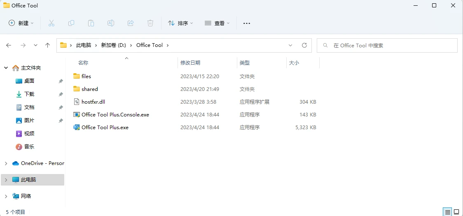This screenshot has width=463, height=216.
Task: Select 图片 in the sidebar
Action: pos(29,121)
